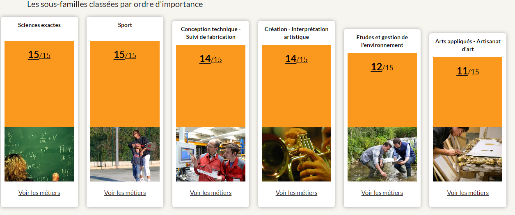
Task: Open 'Voir les métiers' under Création - Interprétation artistique
Action: coord(296,193)
